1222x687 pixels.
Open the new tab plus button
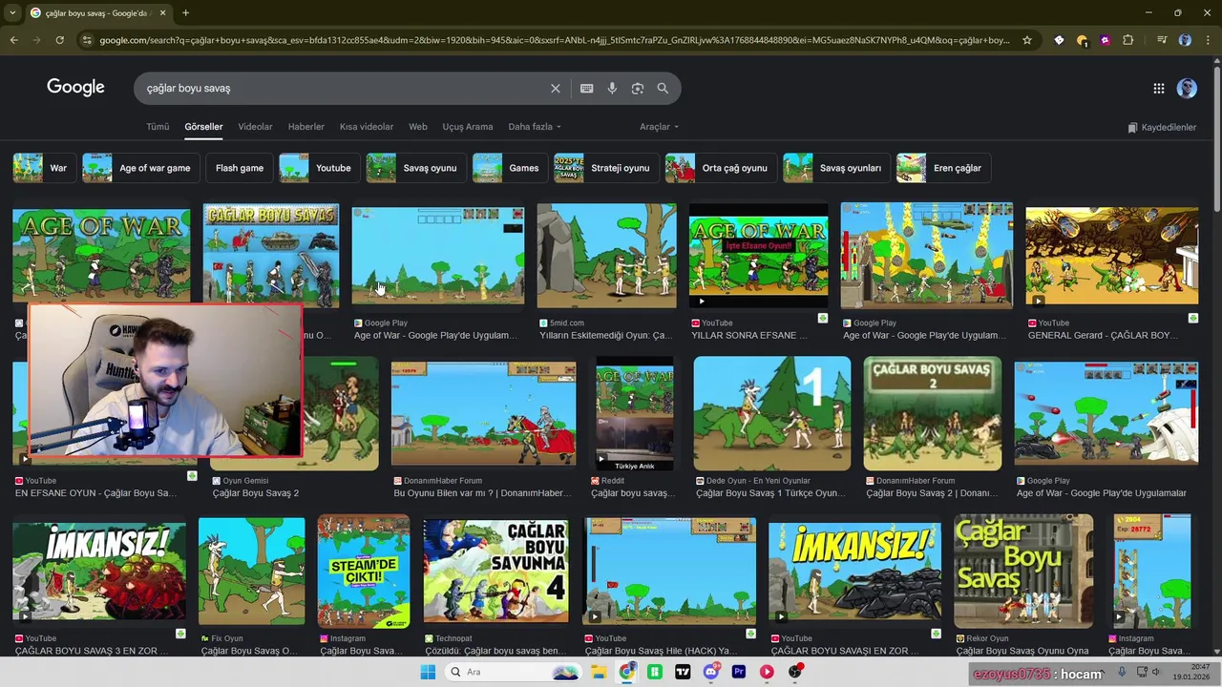point(185,12)
